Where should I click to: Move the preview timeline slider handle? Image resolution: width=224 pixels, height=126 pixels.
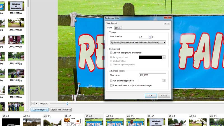tap(67, 104)
